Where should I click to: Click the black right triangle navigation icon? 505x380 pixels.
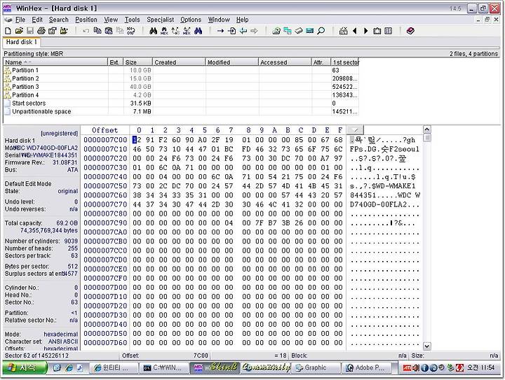(x=366, y=31)
